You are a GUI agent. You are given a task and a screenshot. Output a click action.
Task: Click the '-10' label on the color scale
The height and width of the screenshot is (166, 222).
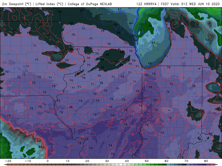tap(28, 161)
